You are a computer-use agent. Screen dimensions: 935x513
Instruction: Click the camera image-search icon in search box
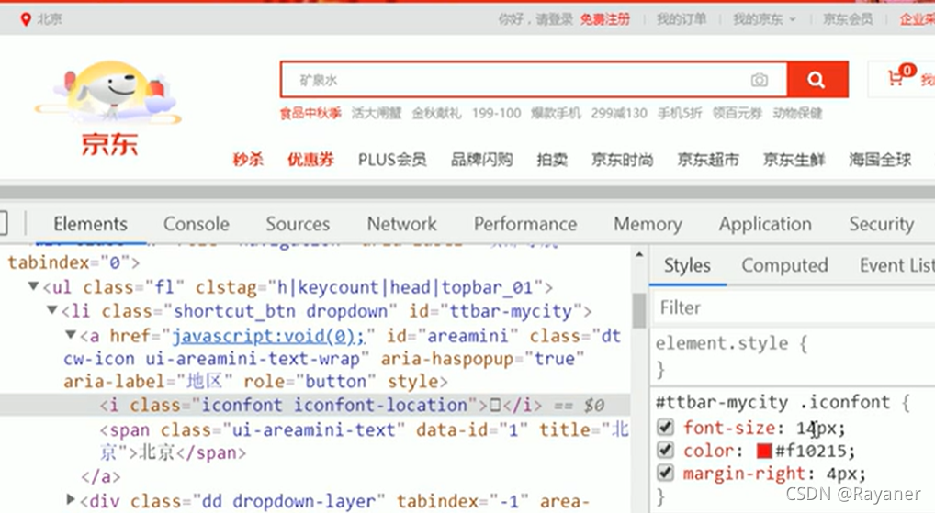(x=759, y=80)
